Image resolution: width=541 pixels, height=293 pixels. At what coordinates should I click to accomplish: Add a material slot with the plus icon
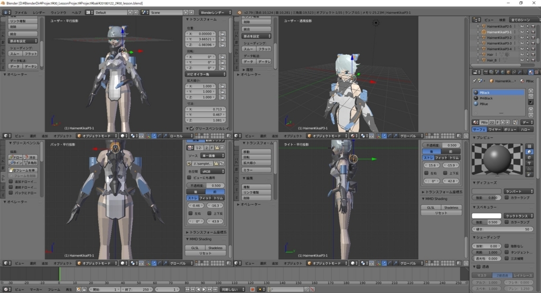(530, 91)
